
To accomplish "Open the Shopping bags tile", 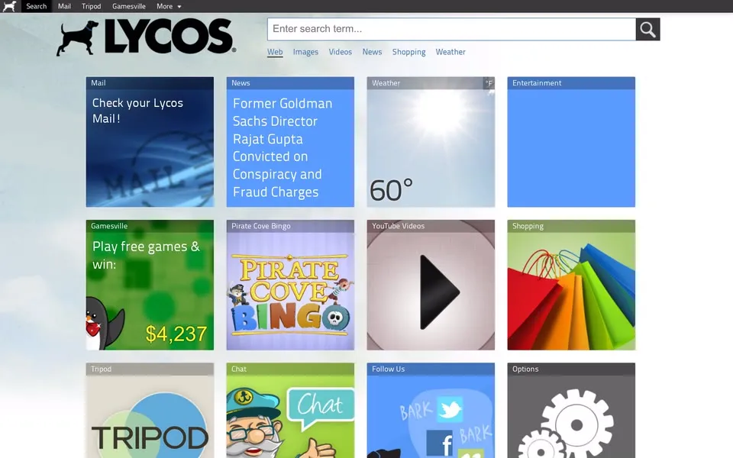I will coord(571,285).
